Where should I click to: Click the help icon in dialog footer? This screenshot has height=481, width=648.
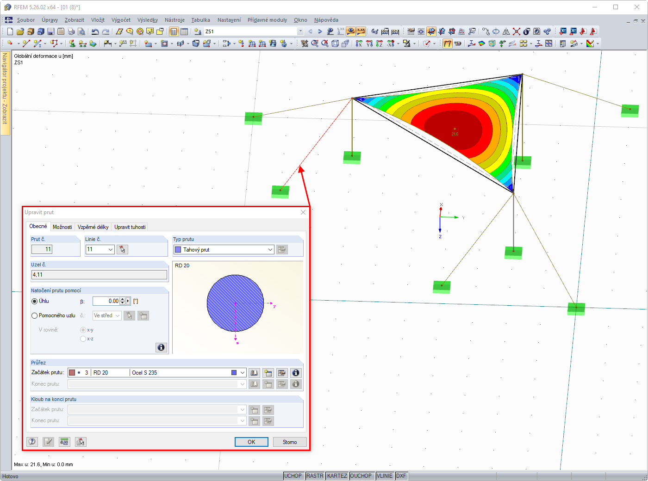[x=32, y=442]
